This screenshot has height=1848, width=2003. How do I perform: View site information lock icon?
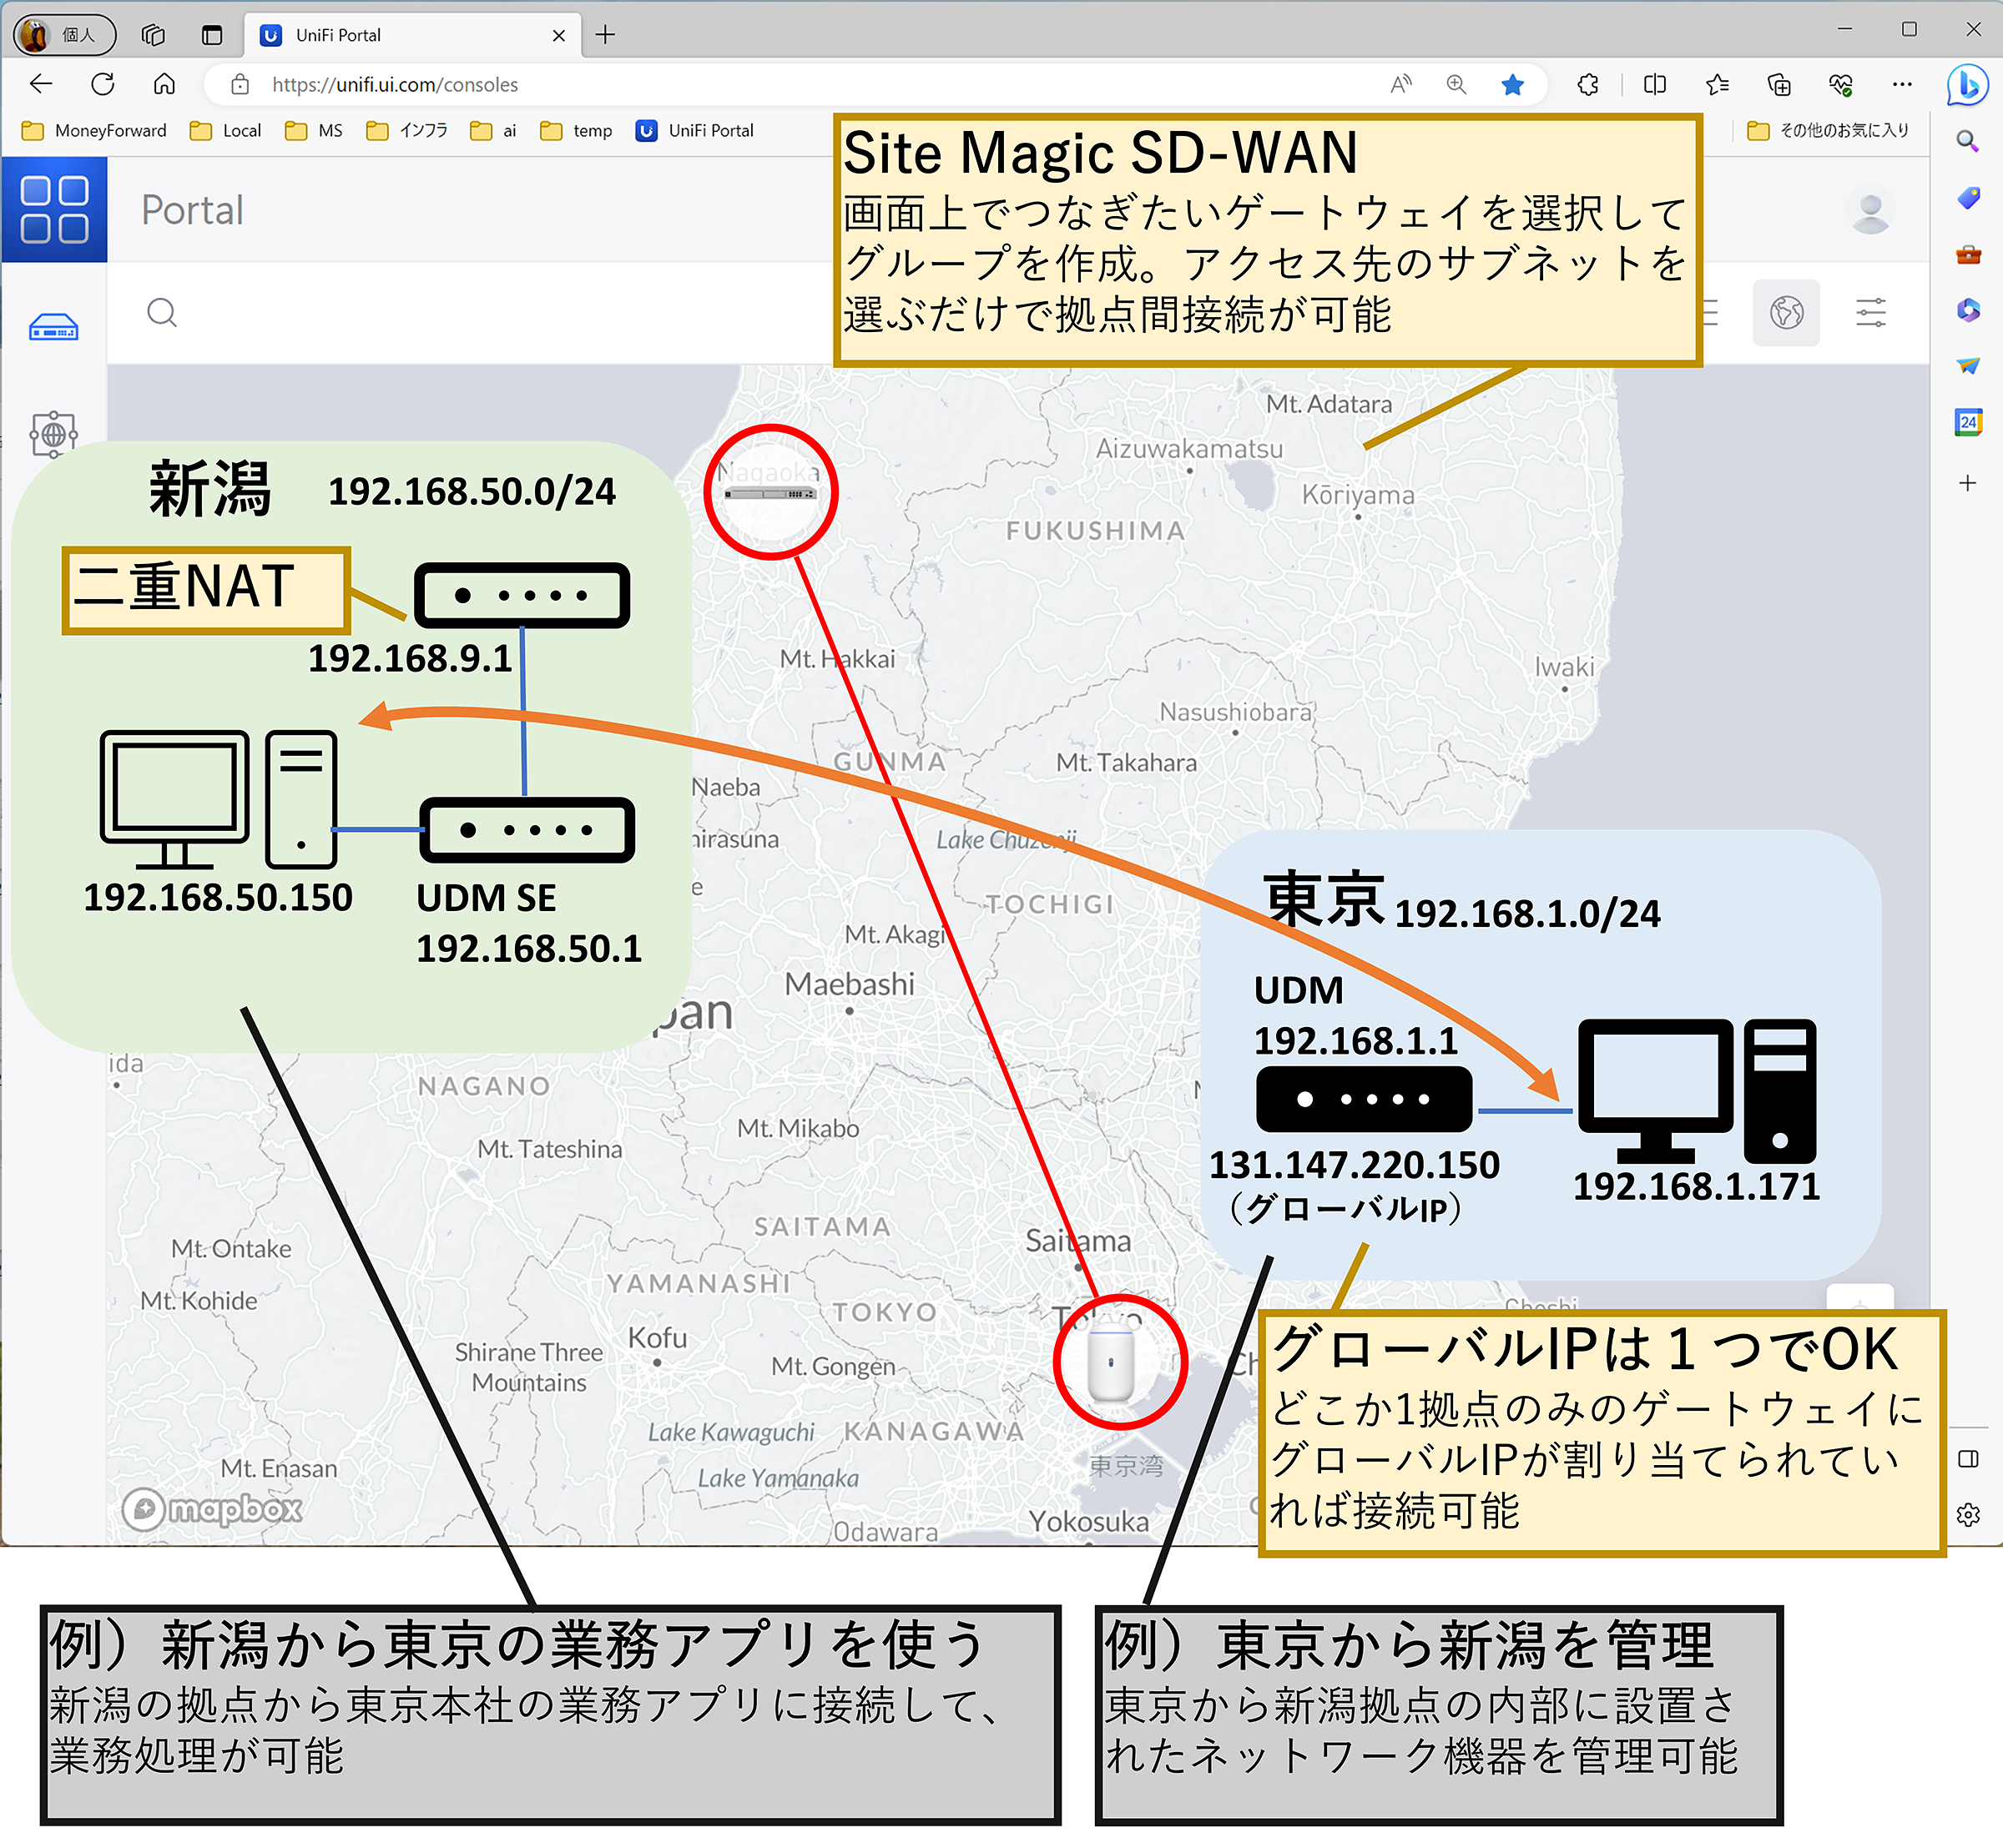(240, 85)
